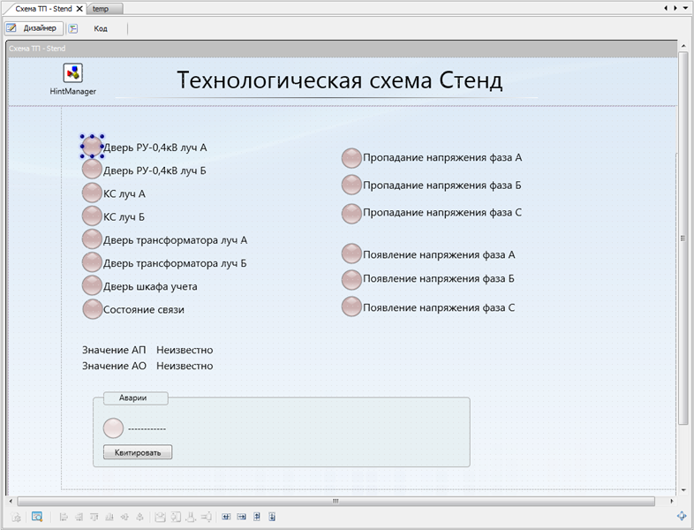This screenshot has width=694, height=530.
Task: Click the increase vertical spacing icon
Action: pos(257,517)
